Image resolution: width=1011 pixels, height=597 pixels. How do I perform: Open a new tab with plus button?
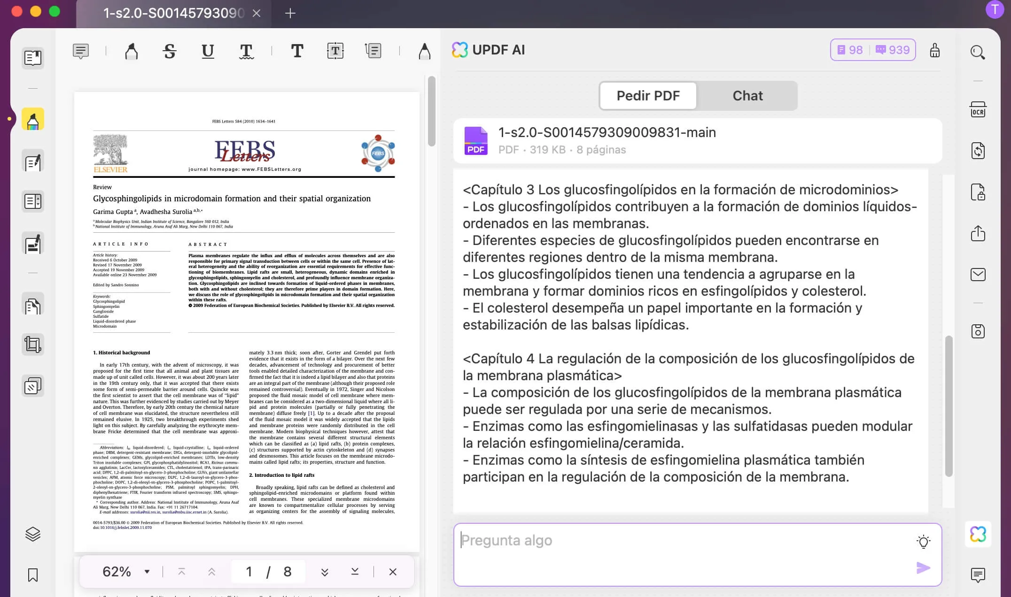coord(290,13)
